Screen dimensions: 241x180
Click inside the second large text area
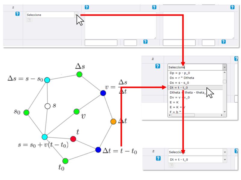click(x=199, y=25)
